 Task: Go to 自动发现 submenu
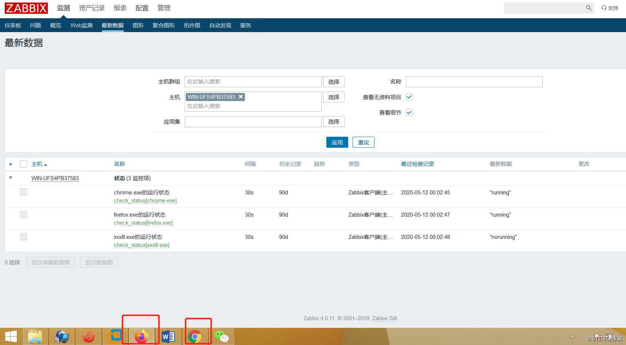(x=220, y=25)
